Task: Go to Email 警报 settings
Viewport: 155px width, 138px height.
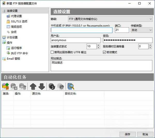Action: tap(13, 59)
